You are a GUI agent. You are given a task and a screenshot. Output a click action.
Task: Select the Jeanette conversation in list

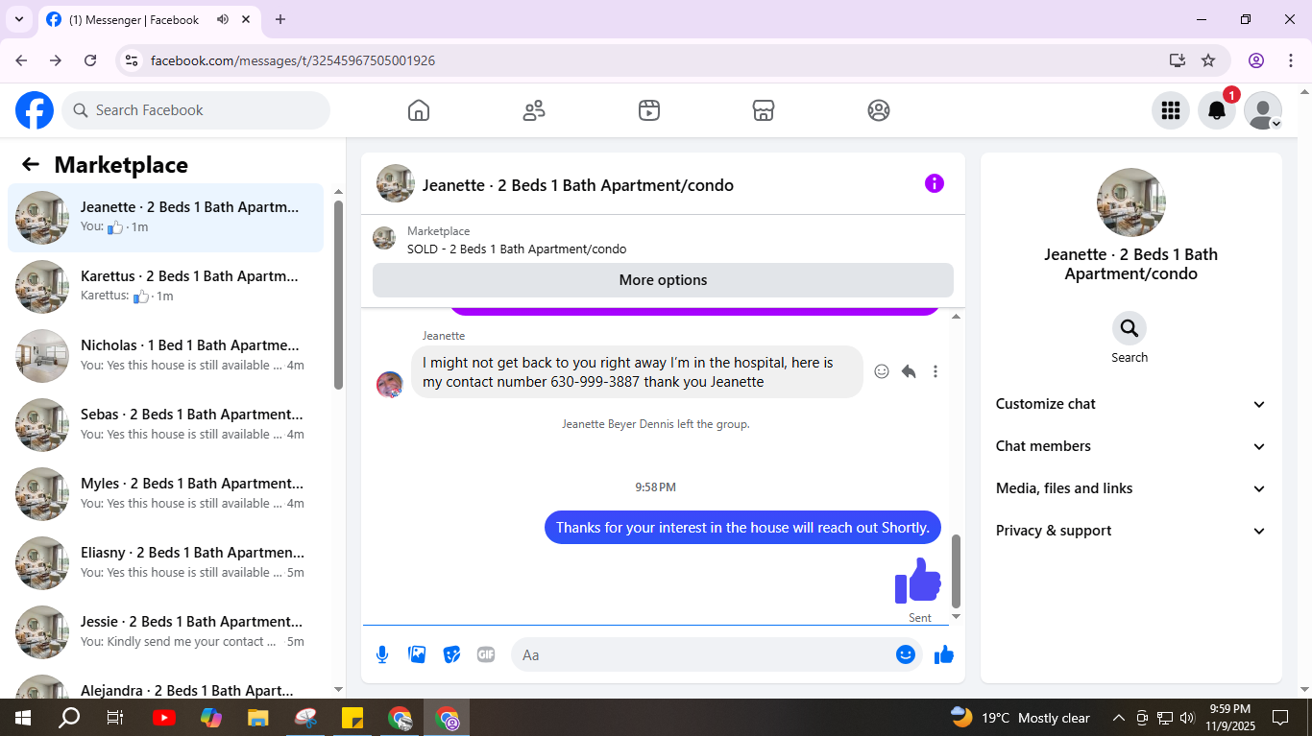point(166,218)
